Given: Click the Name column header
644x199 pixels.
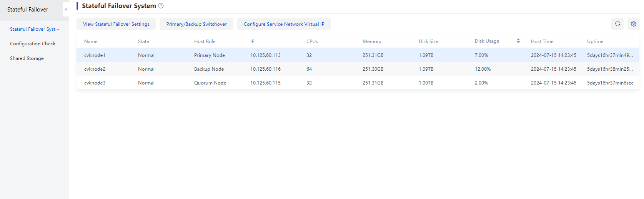Looking at the screenshot, I should 91,41.
